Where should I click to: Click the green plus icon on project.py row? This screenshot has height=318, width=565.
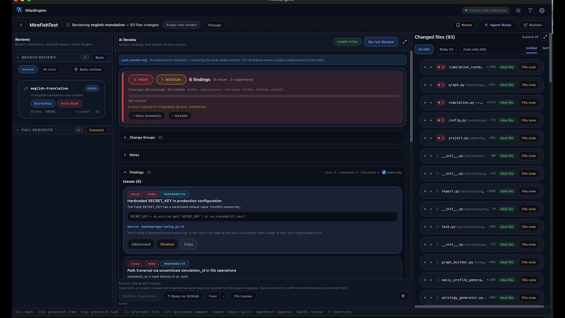click(431, 138)
